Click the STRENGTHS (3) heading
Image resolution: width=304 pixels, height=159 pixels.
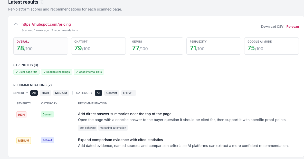click(26, 65)
